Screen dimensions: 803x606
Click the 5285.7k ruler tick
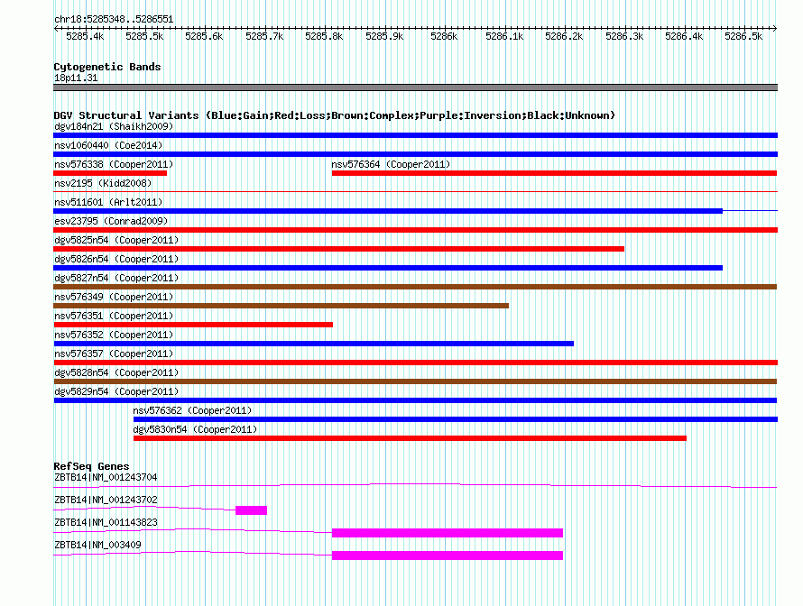(x=264, y=36)
